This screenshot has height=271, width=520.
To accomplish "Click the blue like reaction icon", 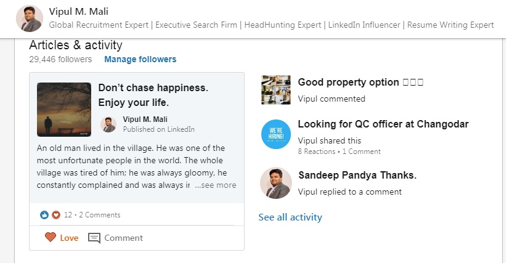I will coord(44,215).
